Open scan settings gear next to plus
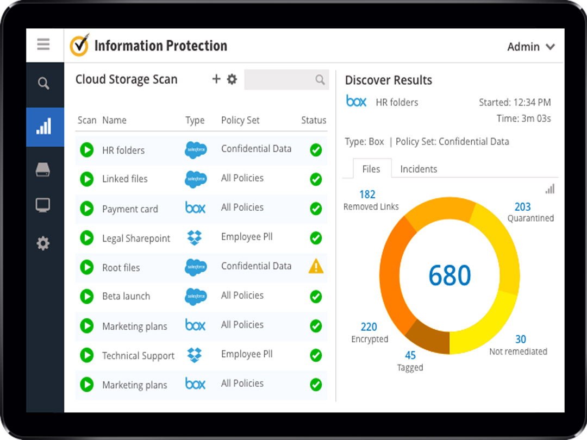The width and height of the screenshot is (587, 440). (232, 79)
